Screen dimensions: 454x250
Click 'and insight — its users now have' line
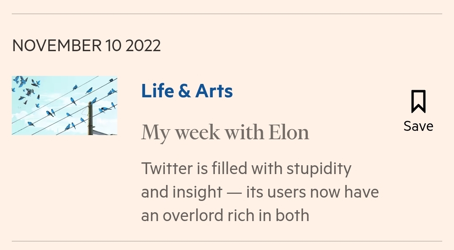[260, 192]
